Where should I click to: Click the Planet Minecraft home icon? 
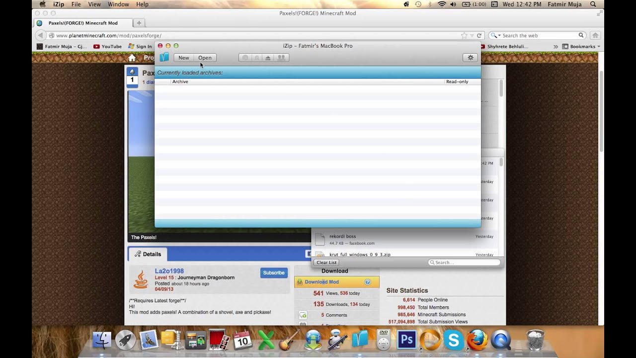point(132,58)
